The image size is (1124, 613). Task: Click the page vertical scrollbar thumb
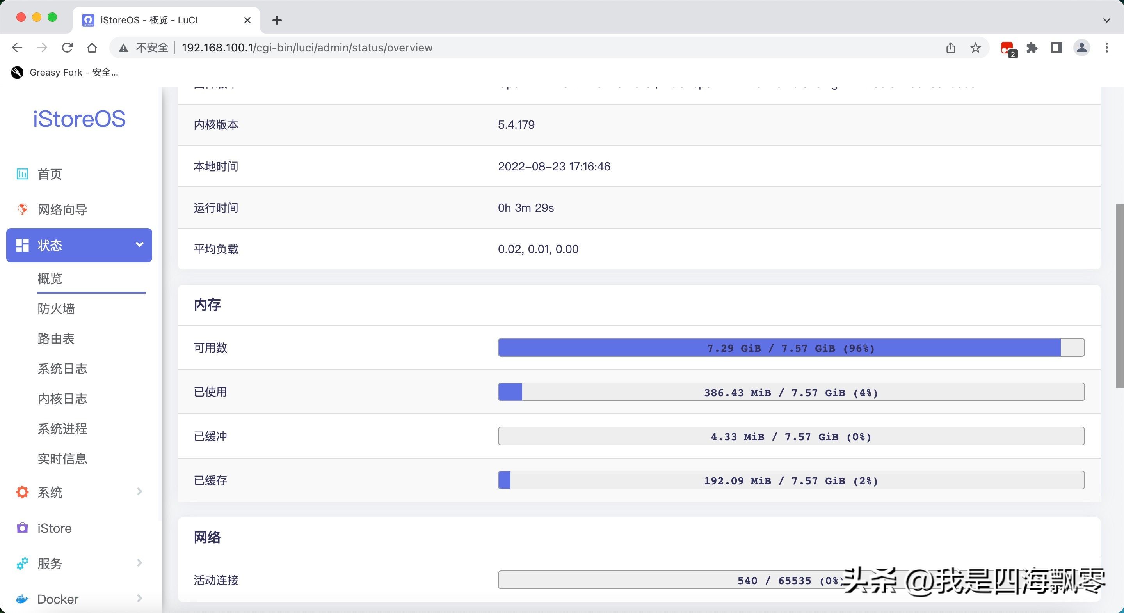1120,296
